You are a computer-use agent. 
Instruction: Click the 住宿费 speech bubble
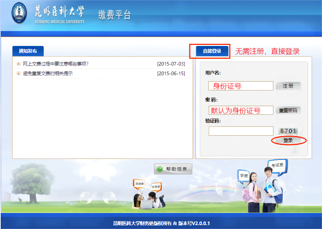click(156, 187)
